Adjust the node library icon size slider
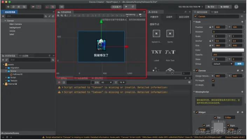The width and height of the screenshot is (247, 140). point(172,73)
